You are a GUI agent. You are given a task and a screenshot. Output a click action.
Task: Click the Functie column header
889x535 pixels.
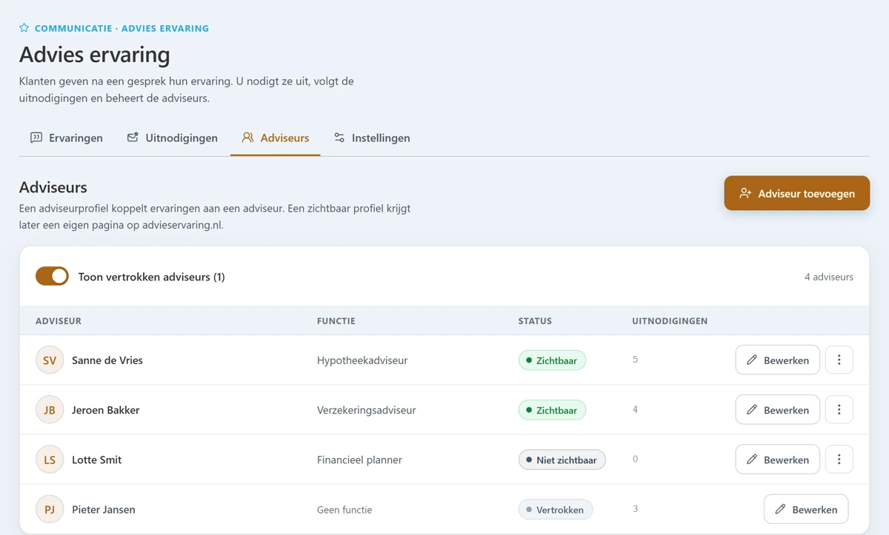336,321
